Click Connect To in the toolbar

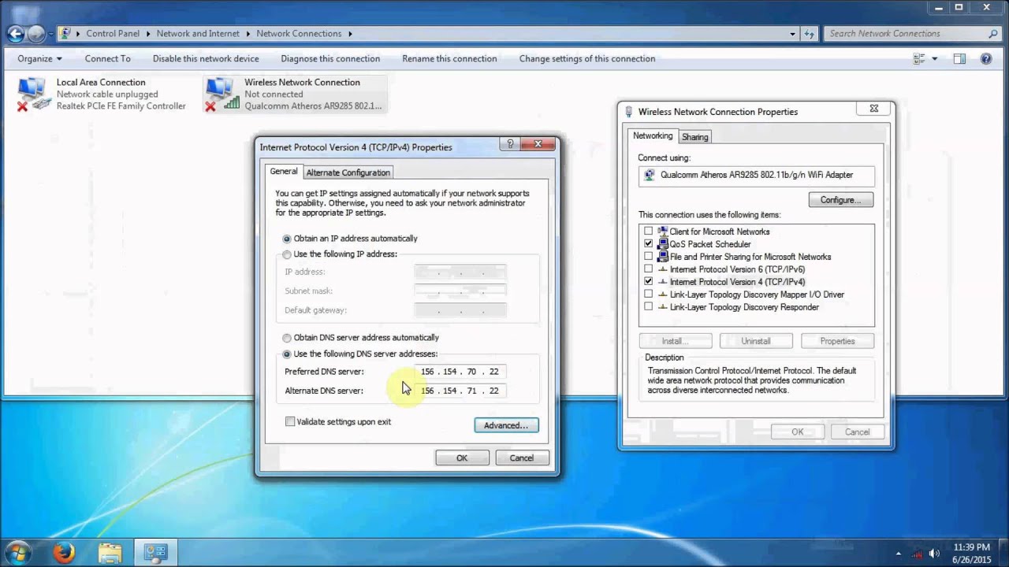click(x=108, y=58)
